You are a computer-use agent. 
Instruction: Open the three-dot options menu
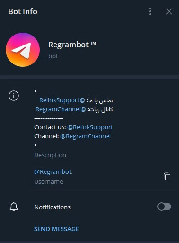[150, 11]
